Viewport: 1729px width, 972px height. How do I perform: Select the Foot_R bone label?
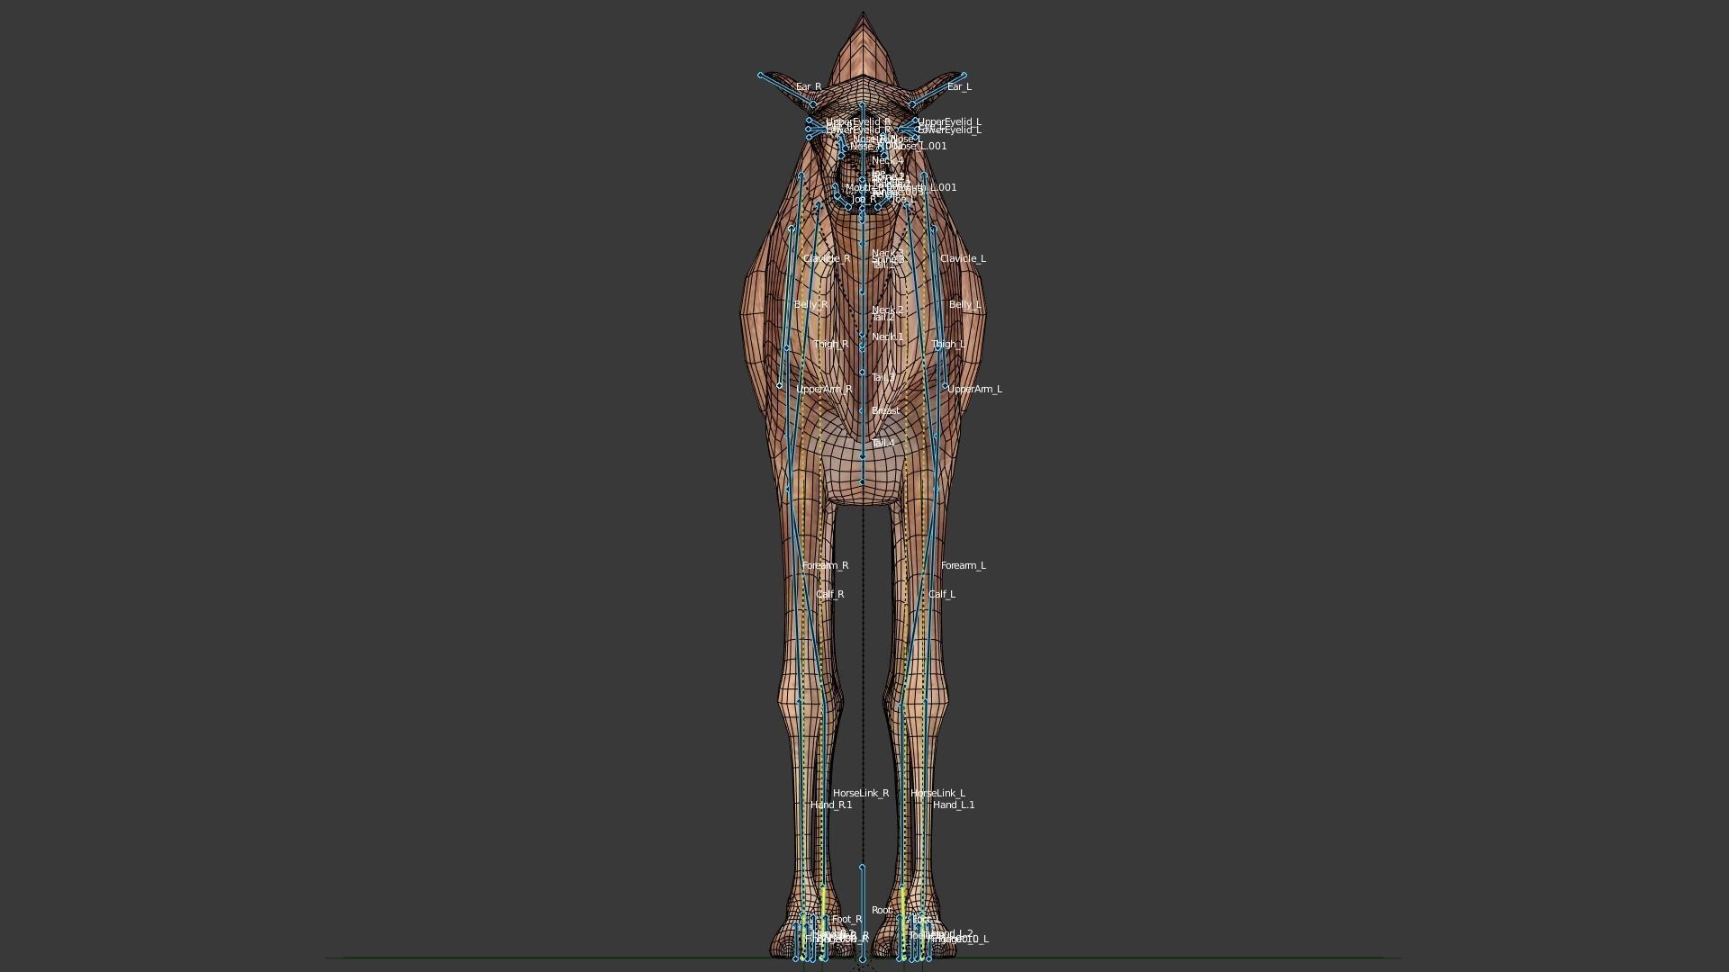click(x=846, y=919)
